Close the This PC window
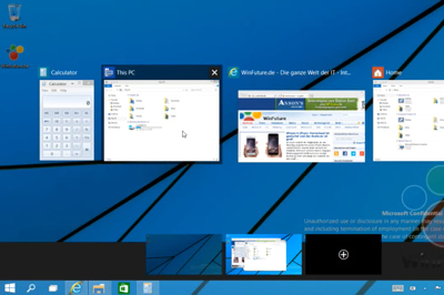This screenshot has width=444, height=295. coord(214,72)
